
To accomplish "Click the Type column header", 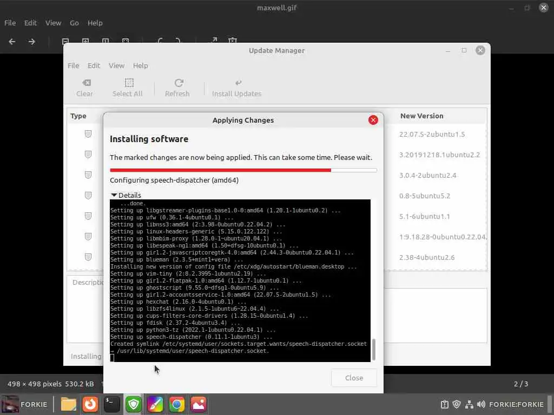I will (x=78, y=116).
